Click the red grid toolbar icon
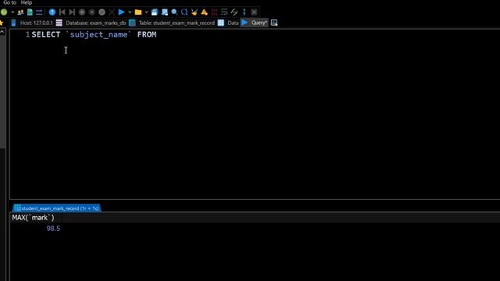Screen dimensions: 500x281 point(214,12)
